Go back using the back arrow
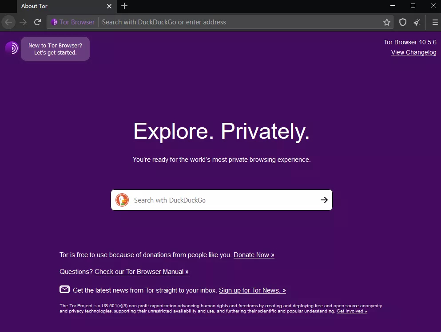 (8, 22)
